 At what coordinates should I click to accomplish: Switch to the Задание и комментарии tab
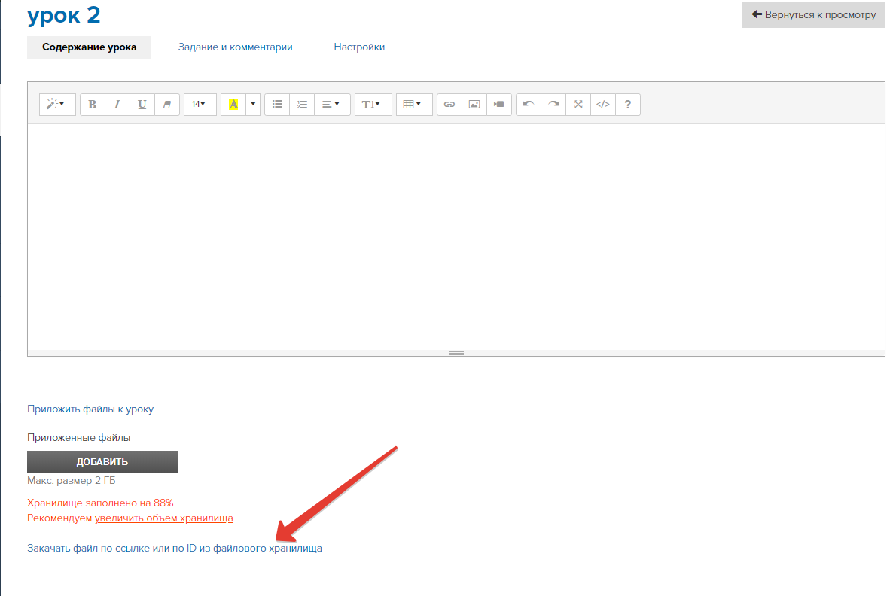(x=235, y=47)
